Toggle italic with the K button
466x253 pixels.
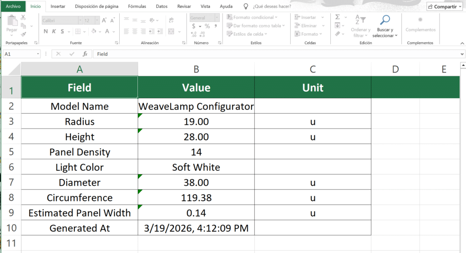(x=54, y=31)
